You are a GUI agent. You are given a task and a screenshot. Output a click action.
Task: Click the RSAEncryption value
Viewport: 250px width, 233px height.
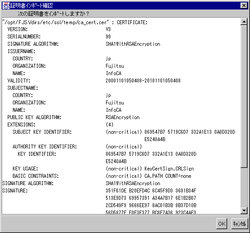[122, 117]
